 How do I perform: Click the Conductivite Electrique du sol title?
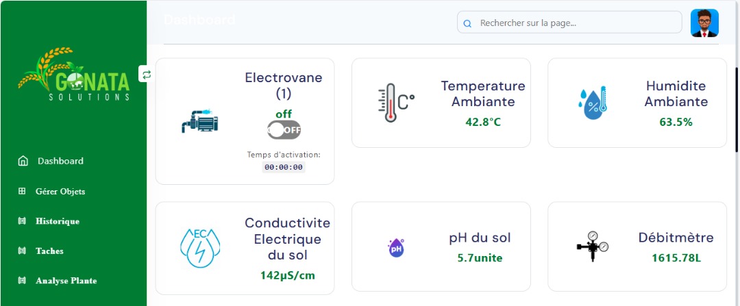click(287, 239)
